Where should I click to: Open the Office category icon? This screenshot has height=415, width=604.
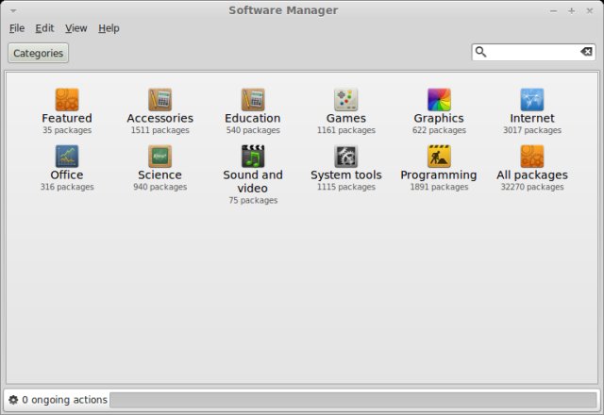[x=67, y=156]
